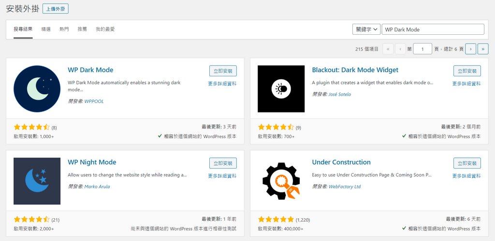The height and width of the screenshot is (241, 495).
Task: Install Blackout: Dark Mode Widget plugin
Action: (x=467, y=71)
